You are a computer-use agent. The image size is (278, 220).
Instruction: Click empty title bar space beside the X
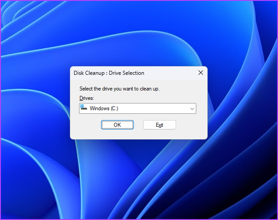(x=170, y=73)
